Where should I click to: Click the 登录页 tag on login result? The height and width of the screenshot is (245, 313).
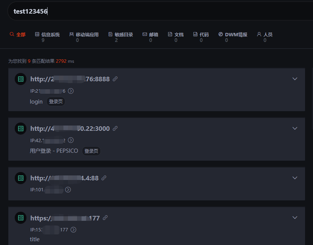point(56,102)
